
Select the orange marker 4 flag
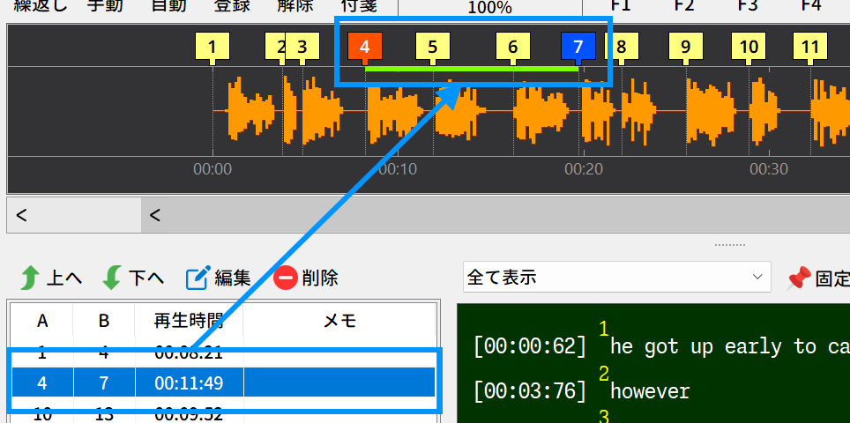coord(365,47)
